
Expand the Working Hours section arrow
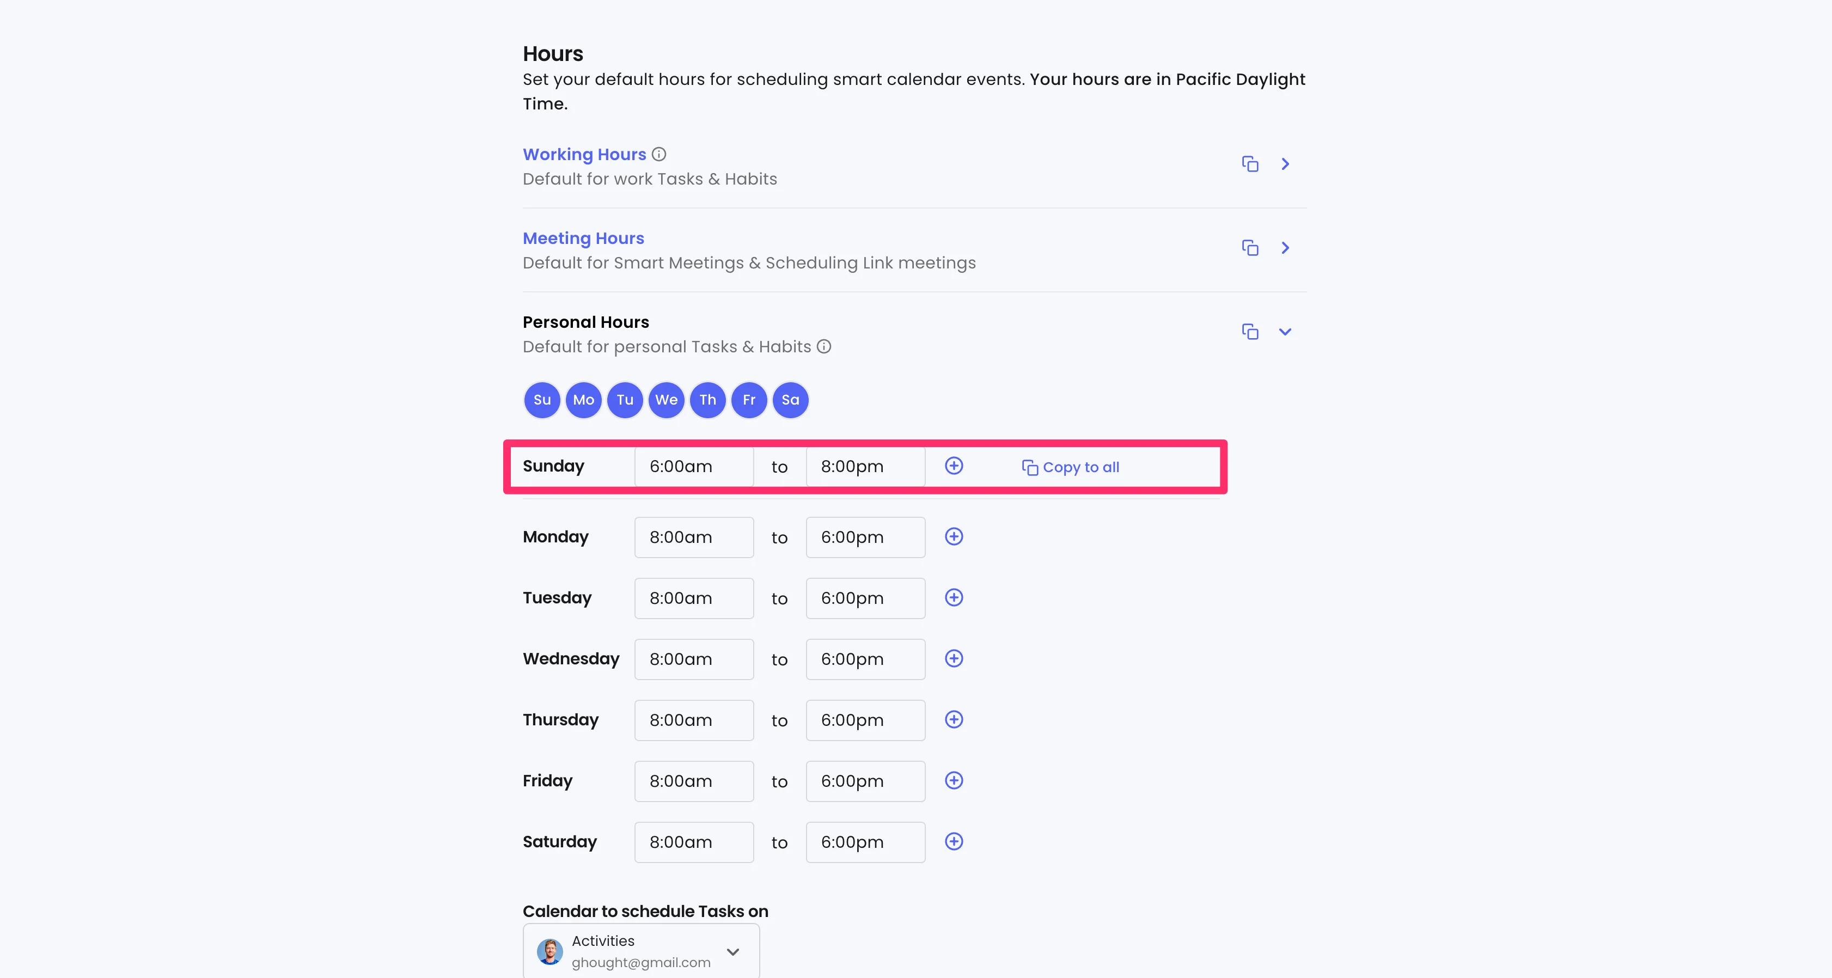point(1285,164)
